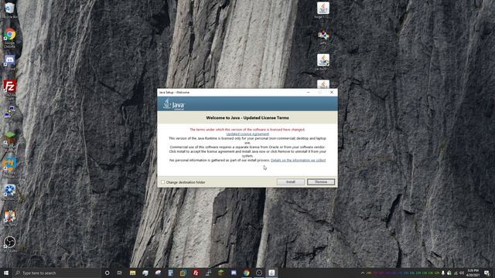Open the Minecraft block taskbar icon

(x=221, y=273)
